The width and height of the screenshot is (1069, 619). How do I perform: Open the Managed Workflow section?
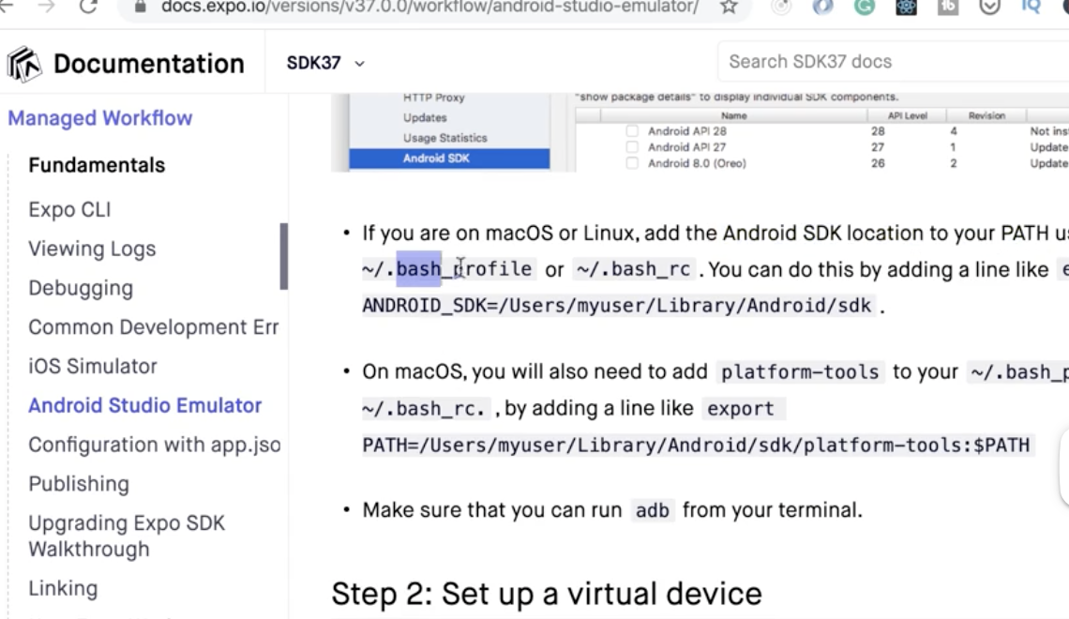point(100,118)
